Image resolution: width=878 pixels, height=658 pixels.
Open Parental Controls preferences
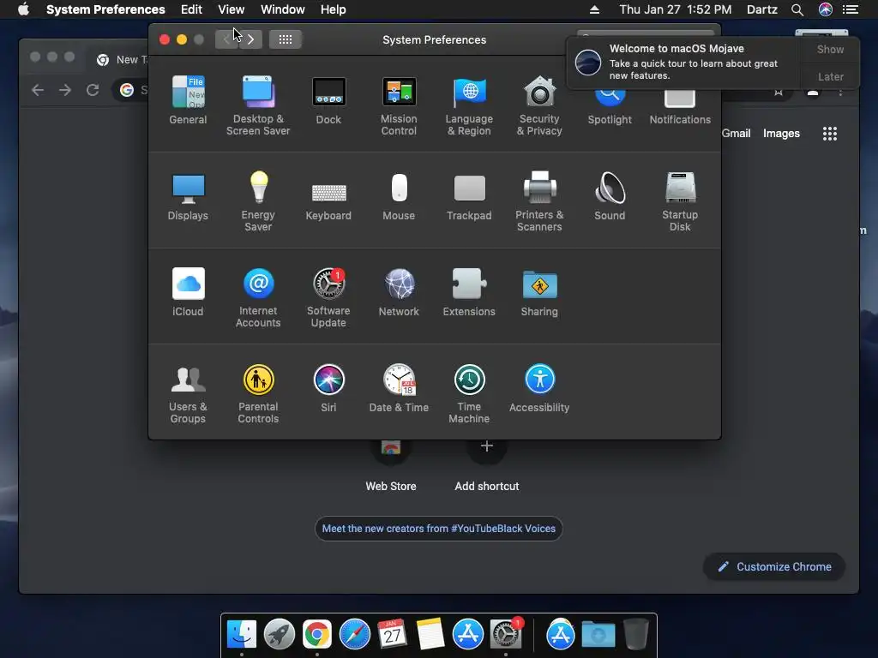(x=258, y=394)
